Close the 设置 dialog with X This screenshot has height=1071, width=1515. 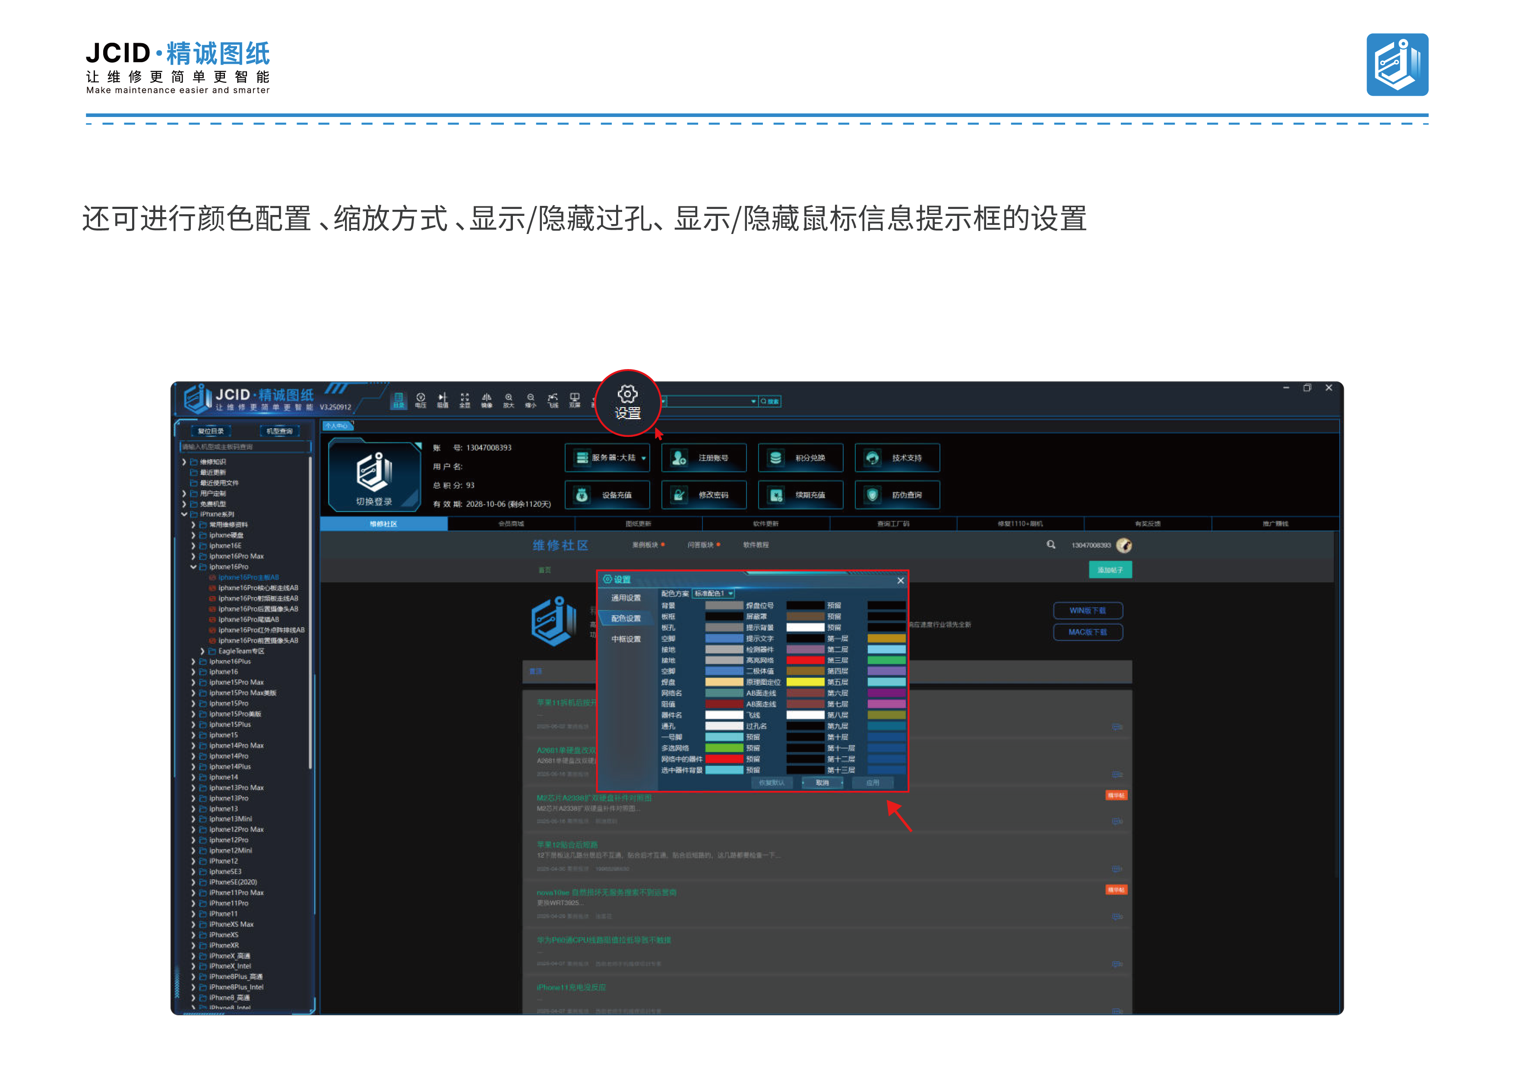[x=901, y=581]
